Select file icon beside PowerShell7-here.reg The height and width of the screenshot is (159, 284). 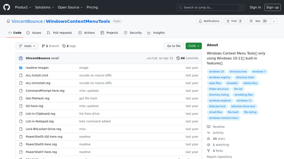21,152
